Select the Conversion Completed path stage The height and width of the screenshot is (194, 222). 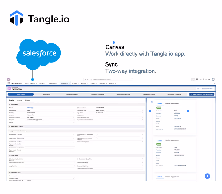(97, 94)
